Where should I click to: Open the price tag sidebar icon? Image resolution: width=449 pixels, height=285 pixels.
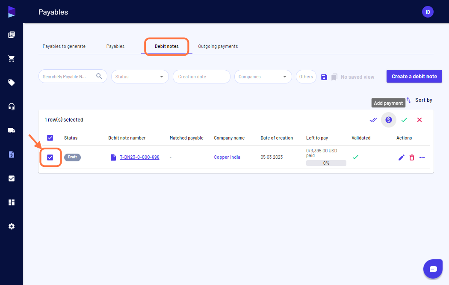click(12, 83)
